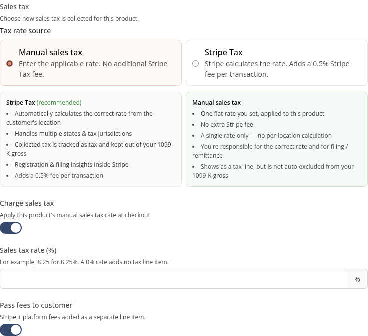Image resolution: width=368 pixels, height=336 pixels.
Task: Click the green '(recommended)' label
Action: coord(59,103)
